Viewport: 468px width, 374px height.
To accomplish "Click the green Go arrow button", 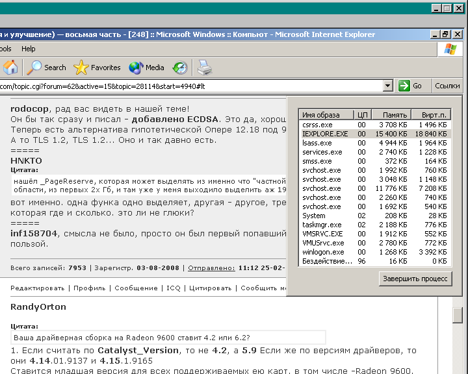I will 410,86.
